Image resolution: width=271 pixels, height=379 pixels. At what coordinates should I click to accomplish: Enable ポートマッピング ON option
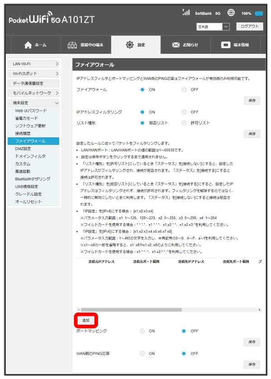[143, 331]
